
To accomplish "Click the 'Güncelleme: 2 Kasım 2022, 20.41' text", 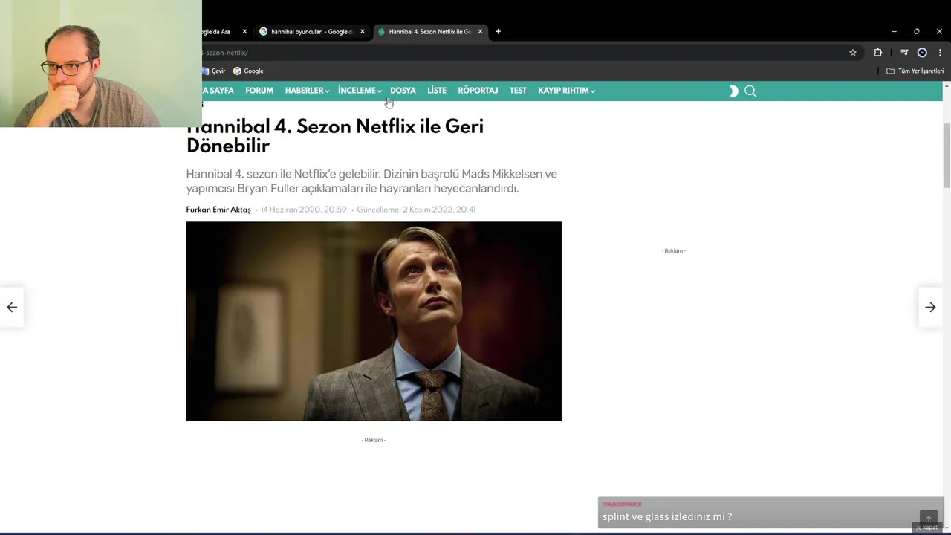I will [416, 210].
